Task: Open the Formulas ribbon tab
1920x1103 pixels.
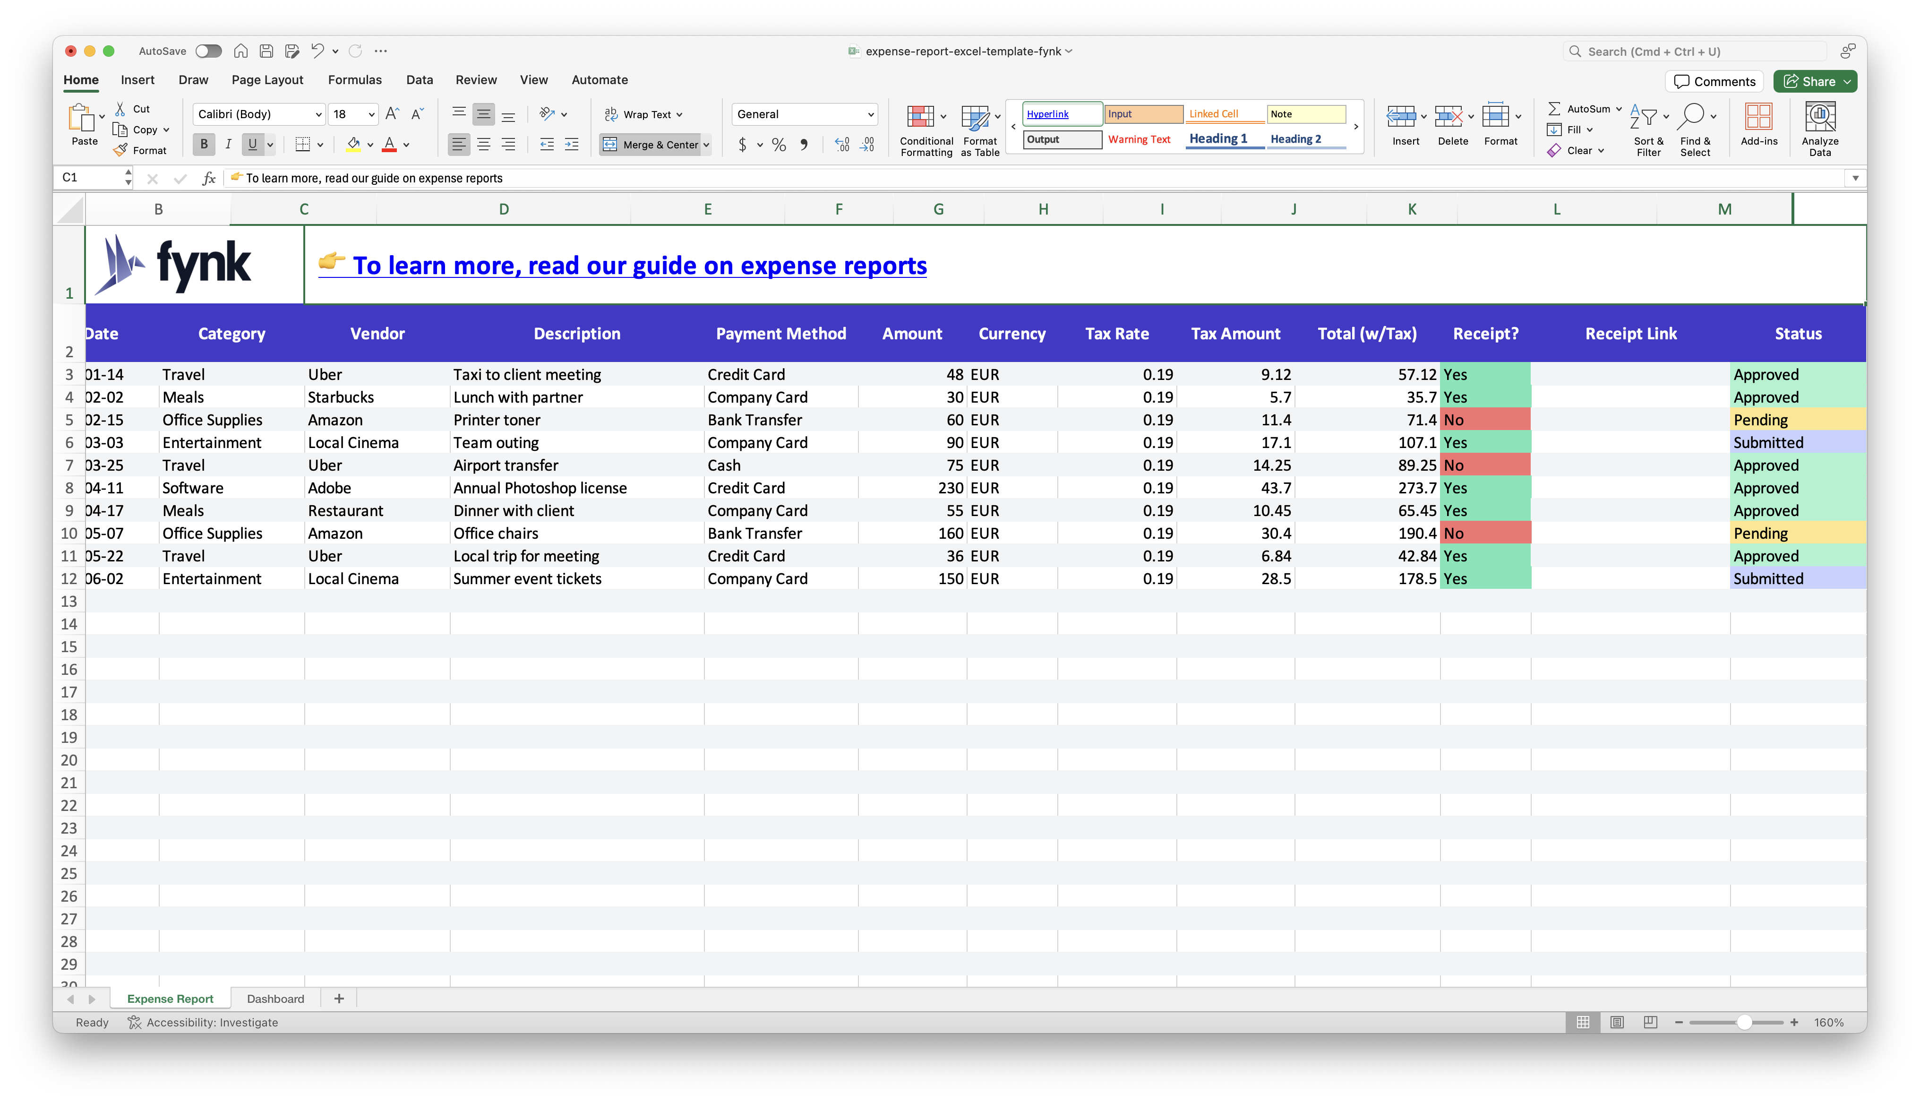Action: point(354,79)
